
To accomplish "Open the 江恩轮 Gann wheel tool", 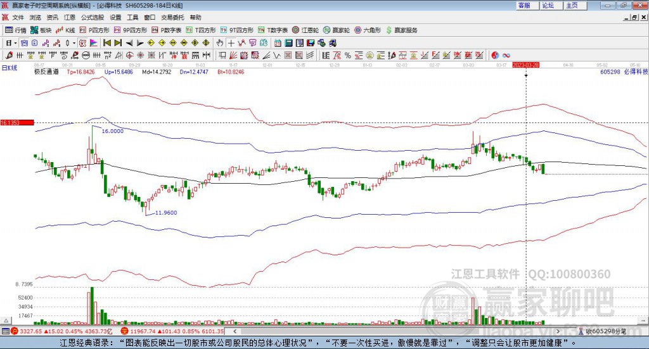I will click(305, 30).
